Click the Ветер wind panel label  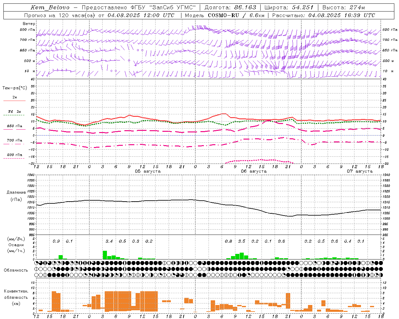click(x=29, y=24)
